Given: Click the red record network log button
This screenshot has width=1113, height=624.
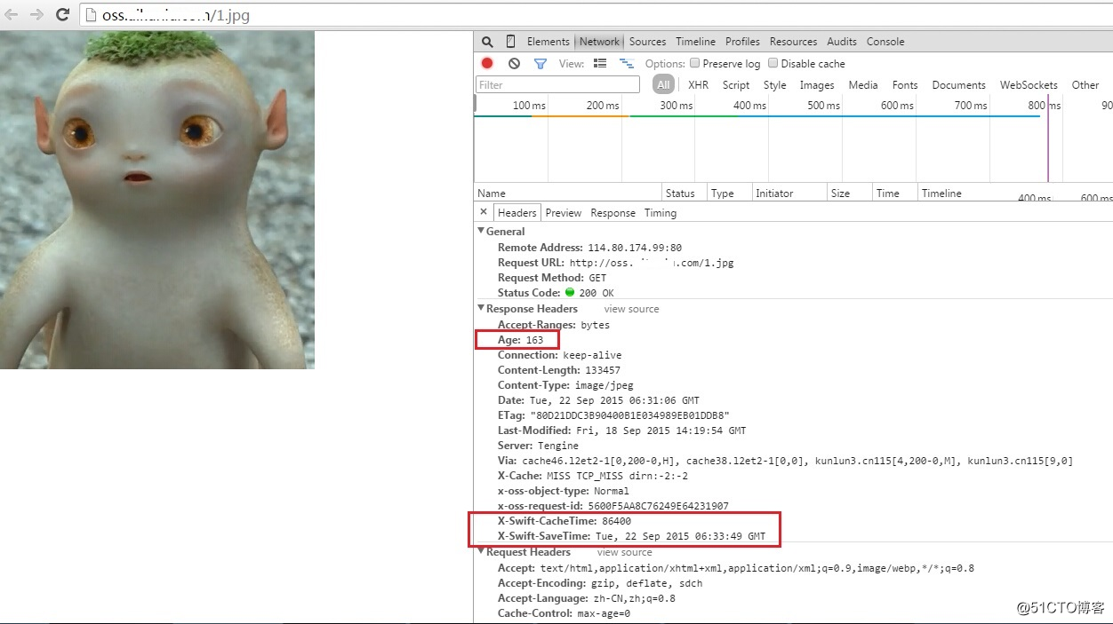Looking at the screenshot, I should tap(487, 64).
